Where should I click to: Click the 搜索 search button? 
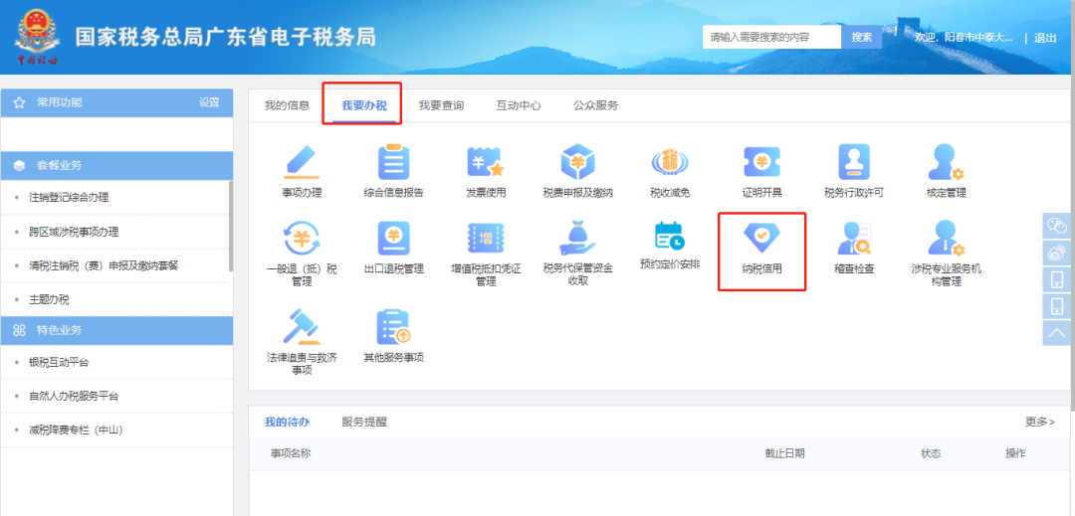click(x=862, y=37)
